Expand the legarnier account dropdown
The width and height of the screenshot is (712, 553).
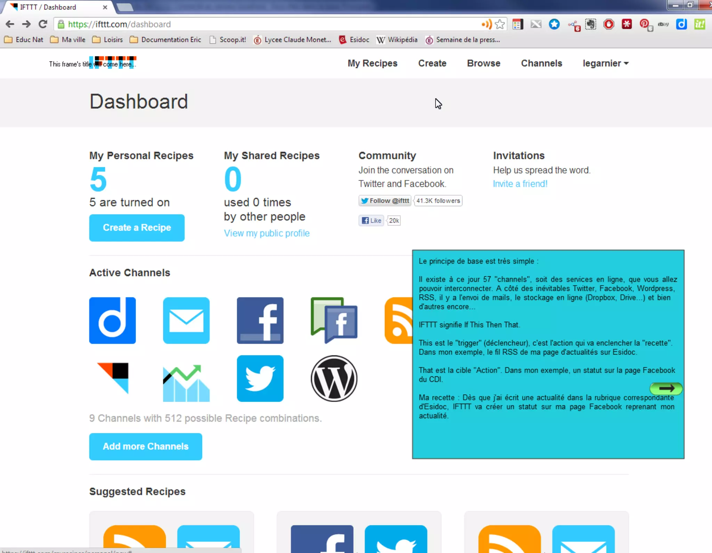[x=605, y=63]
